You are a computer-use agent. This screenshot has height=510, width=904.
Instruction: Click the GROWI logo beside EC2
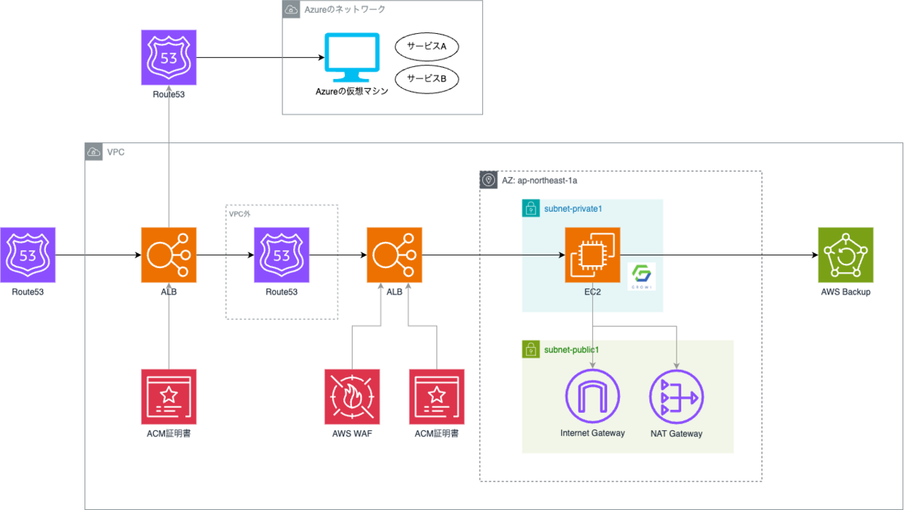pyautogui.click(x=643, y=277)
